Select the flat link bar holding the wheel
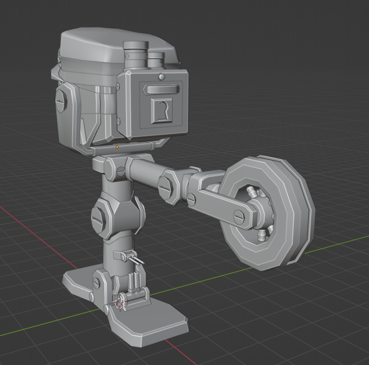 [x=221, y=207]
